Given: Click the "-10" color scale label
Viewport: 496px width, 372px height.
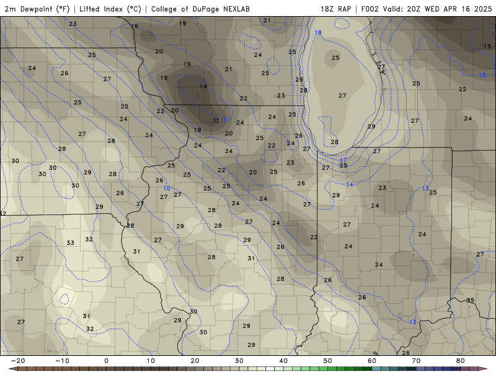Looking at the screenshot, I should tap(62, 361).
